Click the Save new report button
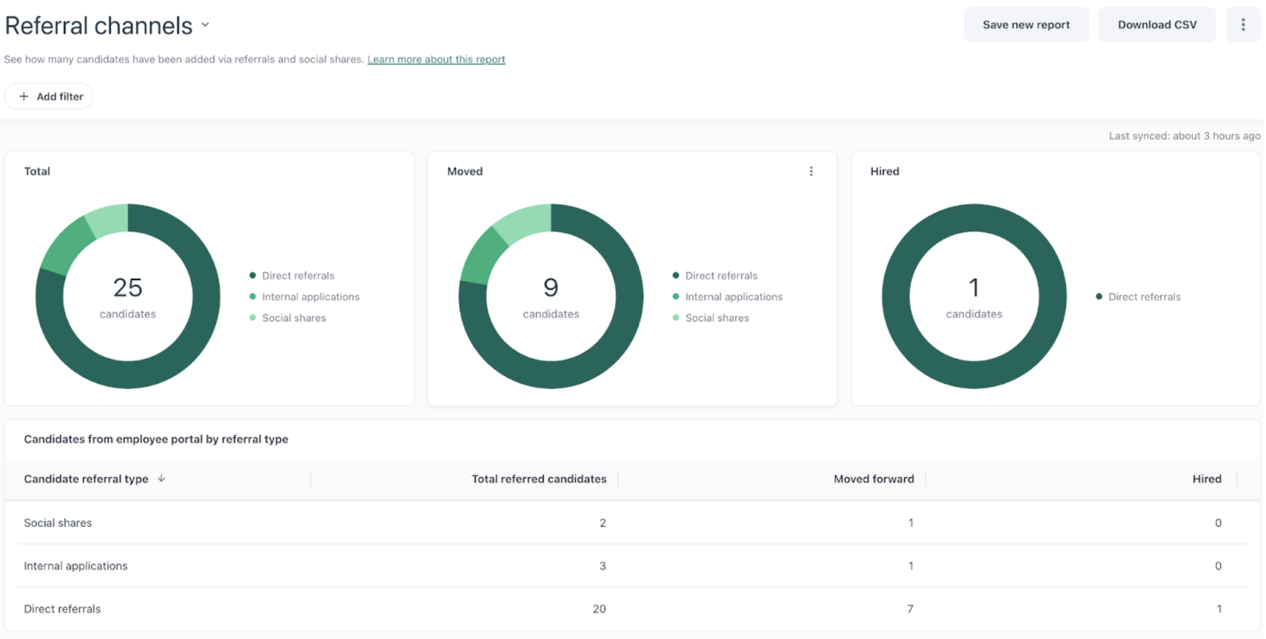 click(x=1025, y=25)
